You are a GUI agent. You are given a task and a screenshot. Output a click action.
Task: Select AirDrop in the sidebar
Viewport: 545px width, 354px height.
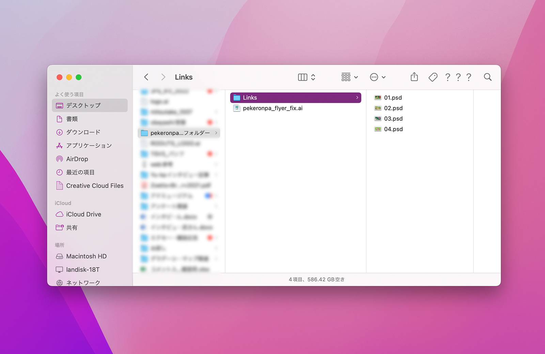77,159
